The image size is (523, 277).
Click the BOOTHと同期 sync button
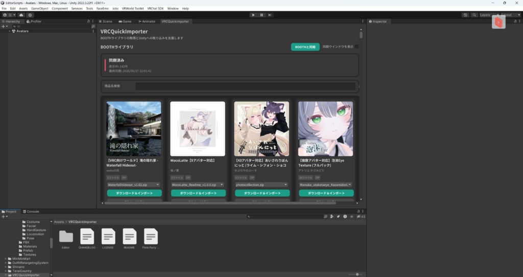[x=305, y=47]
